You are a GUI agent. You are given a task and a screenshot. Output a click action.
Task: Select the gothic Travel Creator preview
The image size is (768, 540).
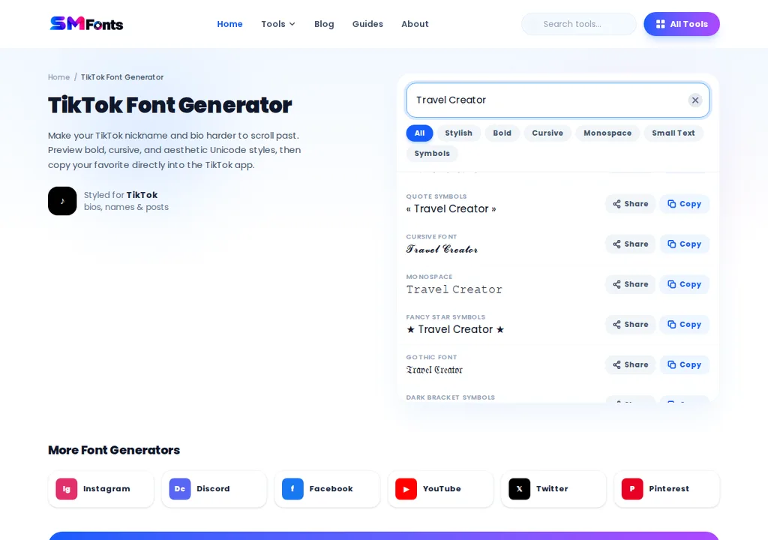click(434, 370)
